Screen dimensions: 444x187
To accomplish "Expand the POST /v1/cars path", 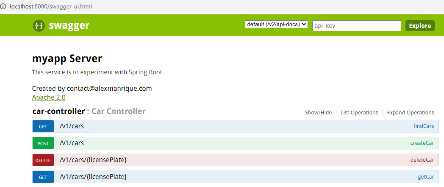I will pyautogui.click(x=72, y=143).
